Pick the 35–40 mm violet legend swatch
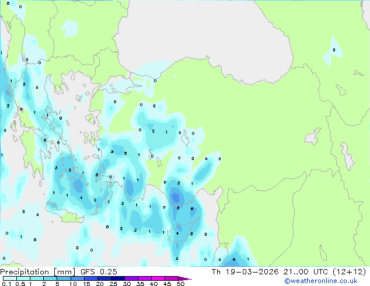This screenshot has width=370, height=286. [x=144, y=278]
